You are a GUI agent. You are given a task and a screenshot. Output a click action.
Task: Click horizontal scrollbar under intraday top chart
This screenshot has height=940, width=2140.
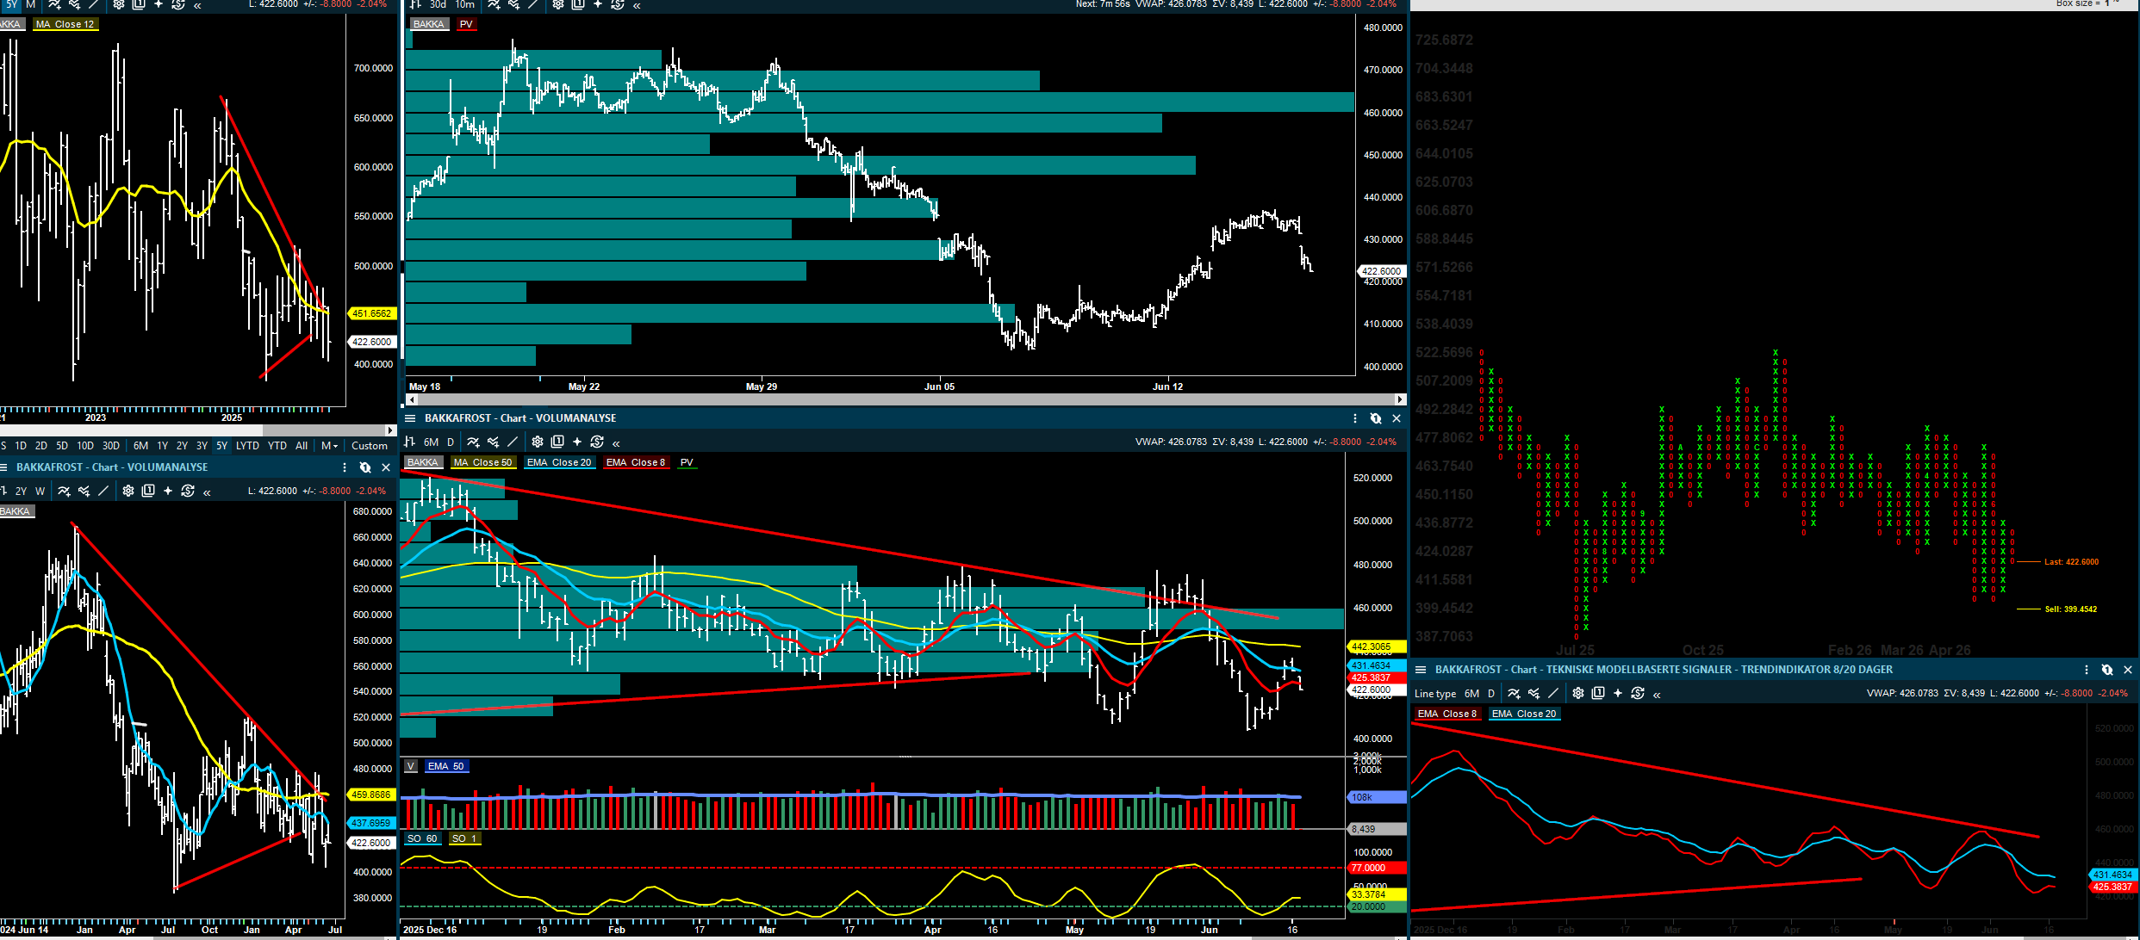coord(905,399)
